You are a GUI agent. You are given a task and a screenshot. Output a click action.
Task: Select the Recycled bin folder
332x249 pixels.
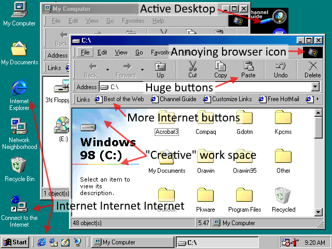pos(283,200)
